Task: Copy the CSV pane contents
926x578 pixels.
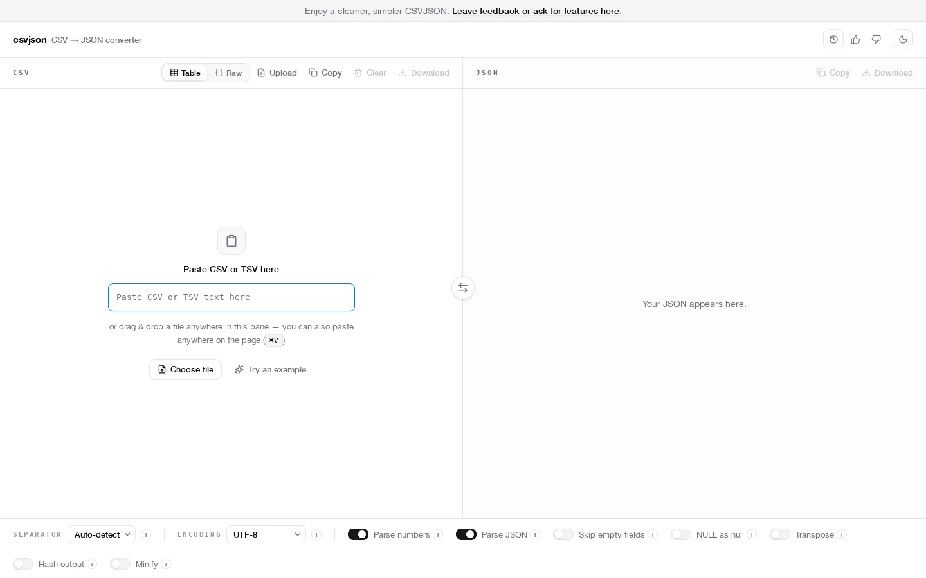Action: [325, 73]
